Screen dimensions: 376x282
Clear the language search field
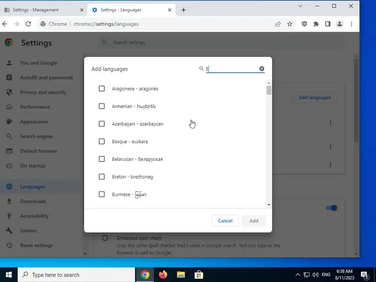coord(261,69)
